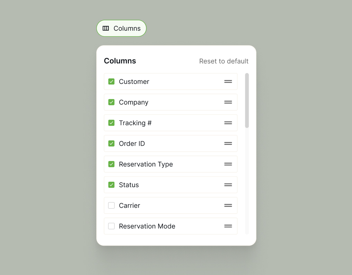Click Reset to default link
352x275 pixels.
pyautogui.click(x=224, y=61)
